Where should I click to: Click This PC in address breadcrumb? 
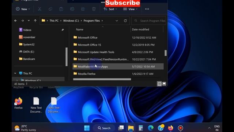(x=54, y=21)
